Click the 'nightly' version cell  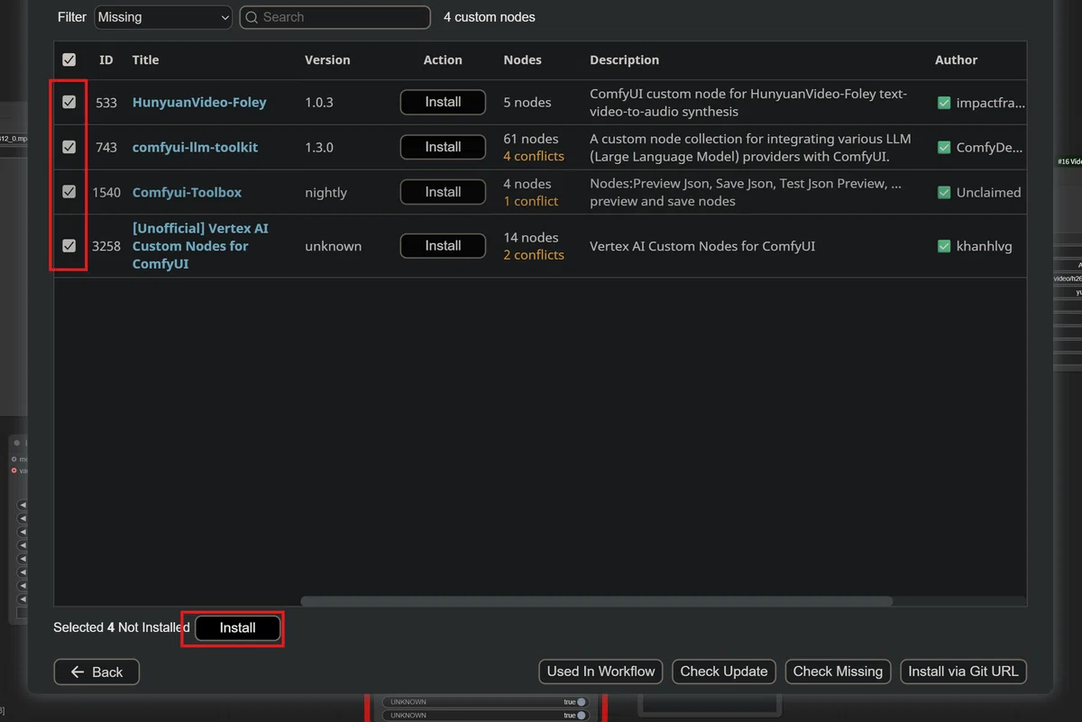[x=326, y=193]
